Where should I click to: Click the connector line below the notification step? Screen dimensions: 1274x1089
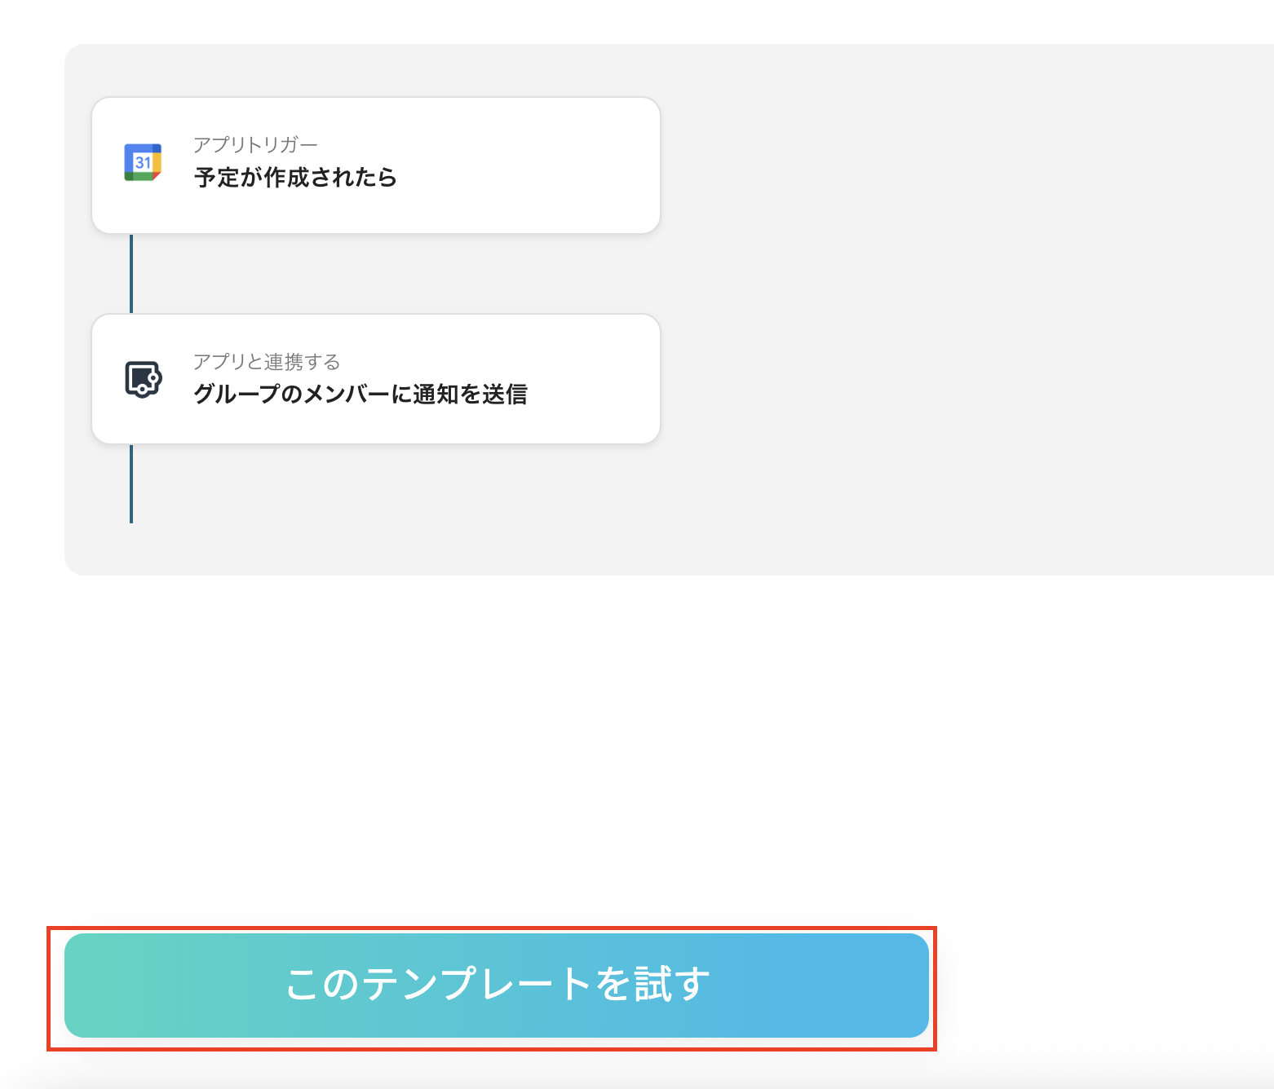[x=131, y=483]
